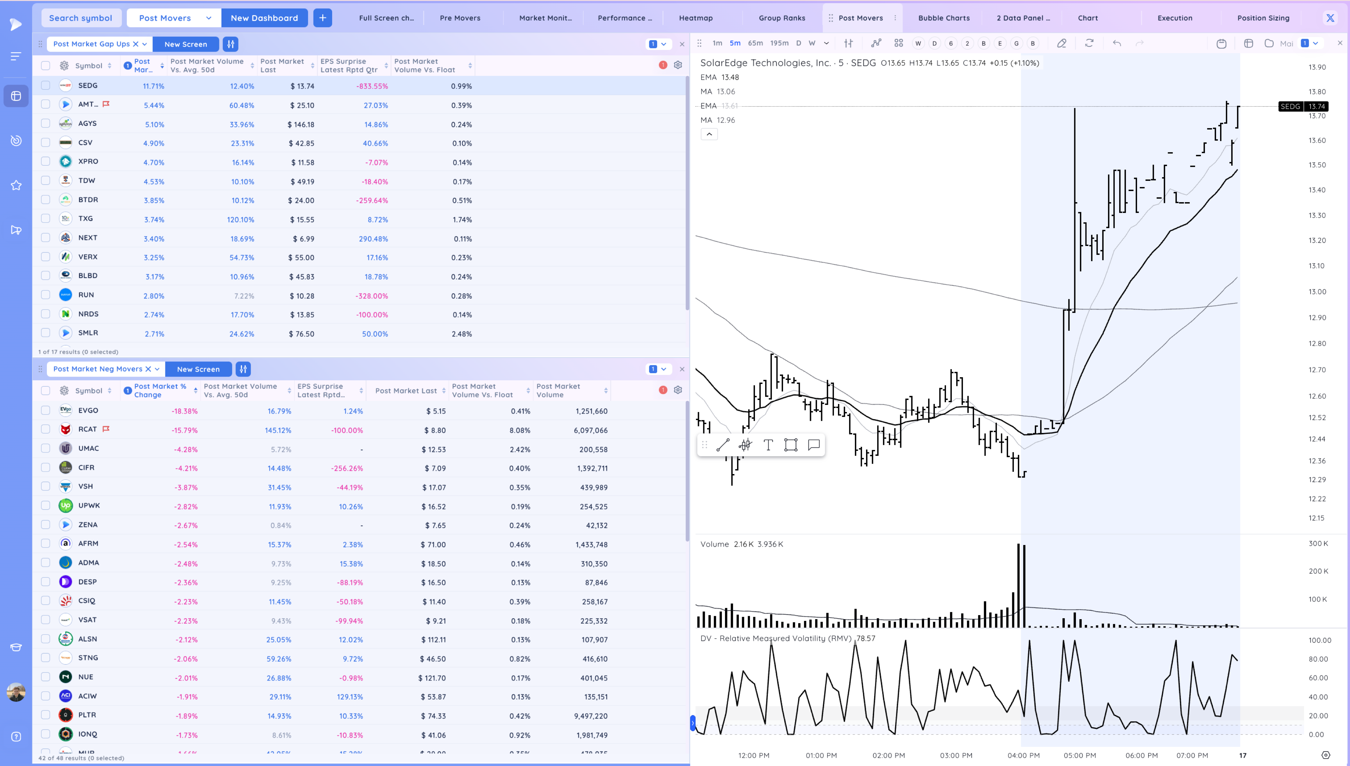The image size is (1350, 766).
Task: Open Post Market Neg Movers screen dropdown
Action: (x=157, y=369)
